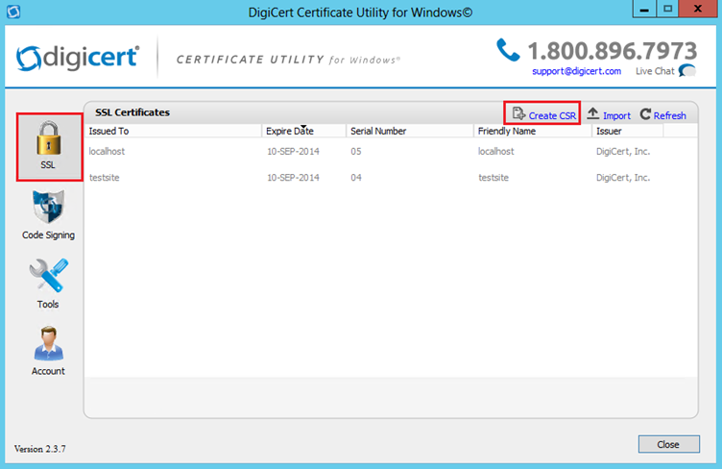Email support@digicert.com link
722x469 pixels.
[576, 71]
